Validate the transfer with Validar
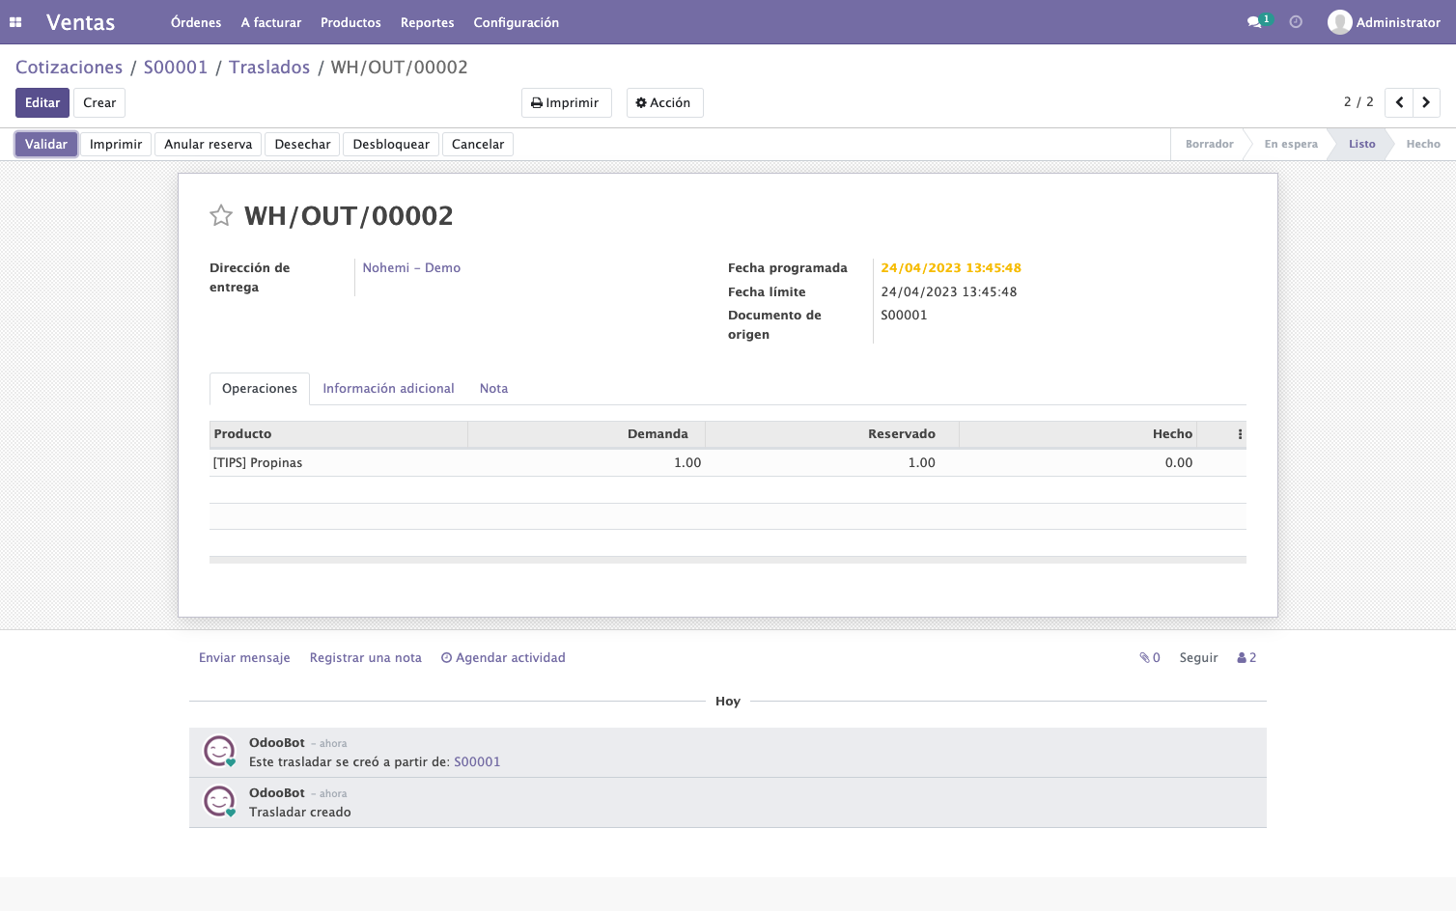The width and height of the screenshot is (1456, 911). coord(46,144)
